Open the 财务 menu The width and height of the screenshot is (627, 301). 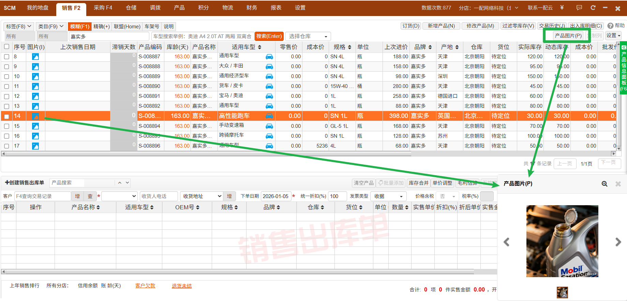pos(252,8)
